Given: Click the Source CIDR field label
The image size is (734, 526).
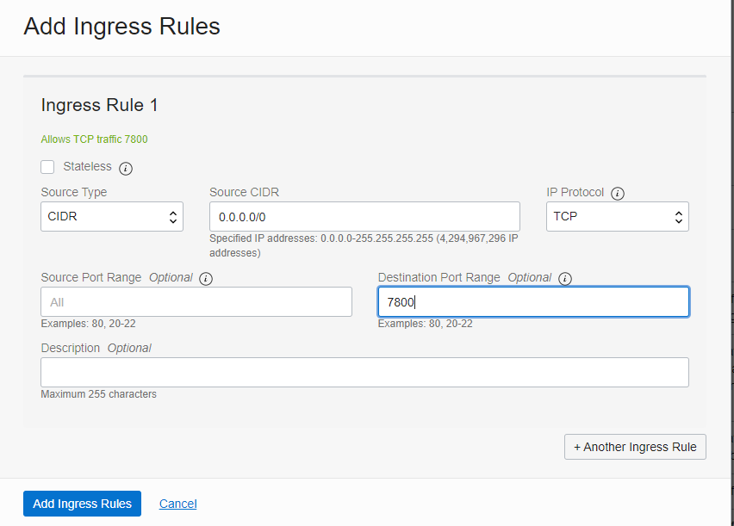Looking at the screenshot, I should (244, 192).
